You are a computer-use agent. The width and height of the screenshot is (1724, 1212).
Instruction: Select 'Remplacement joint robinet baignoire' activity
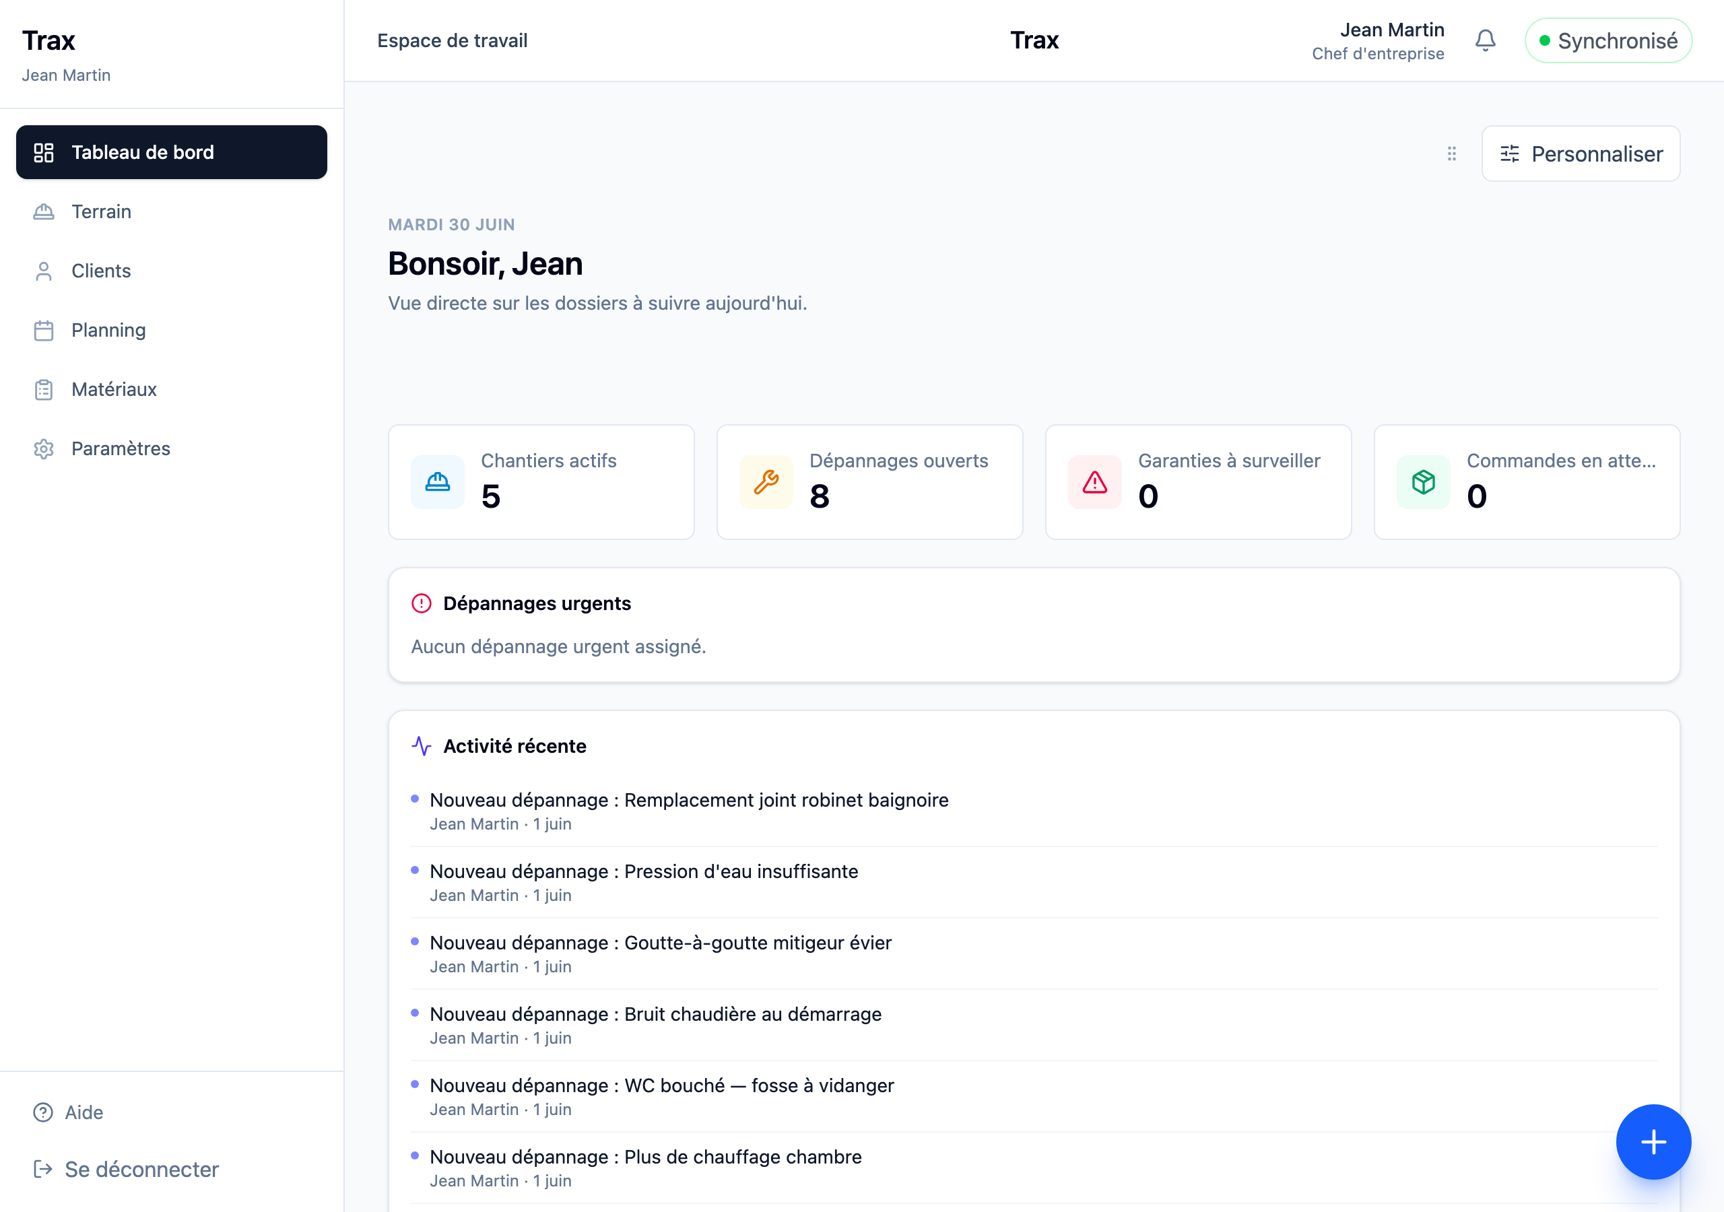click(1034, 811)
